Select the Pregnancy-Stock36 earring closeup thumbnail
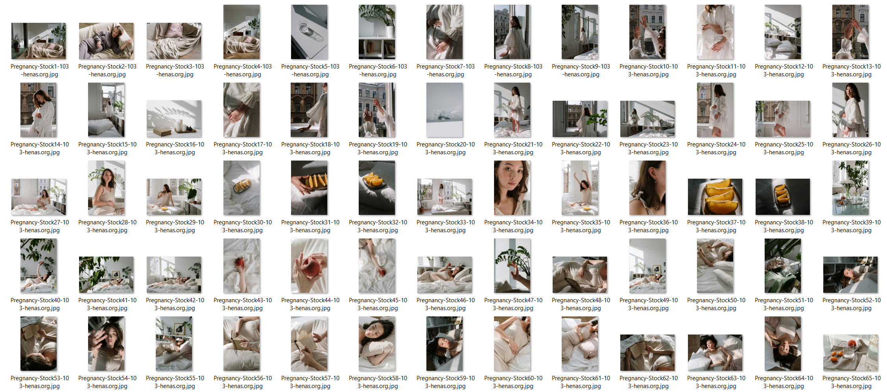Viewport: 887px width, 392px height. tap(647, 188)
